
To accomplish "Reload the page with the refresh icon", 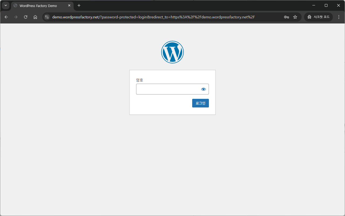I will point(26,17).
